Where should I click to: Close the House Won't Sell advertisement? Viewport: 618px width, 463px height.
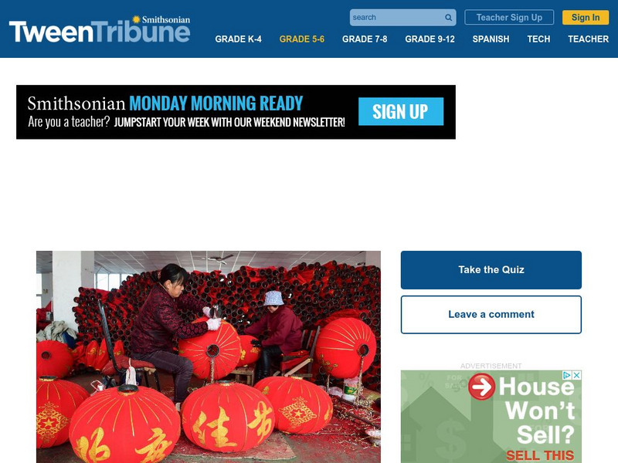(576, 375)
